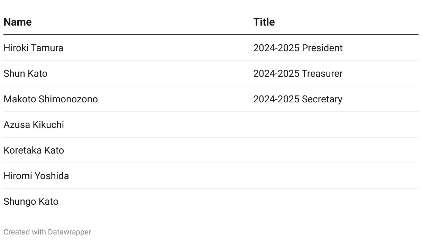Screen dimensions: 422x240
Task: Click the word Datawrapper in the footer
Action: click(70, 232)
